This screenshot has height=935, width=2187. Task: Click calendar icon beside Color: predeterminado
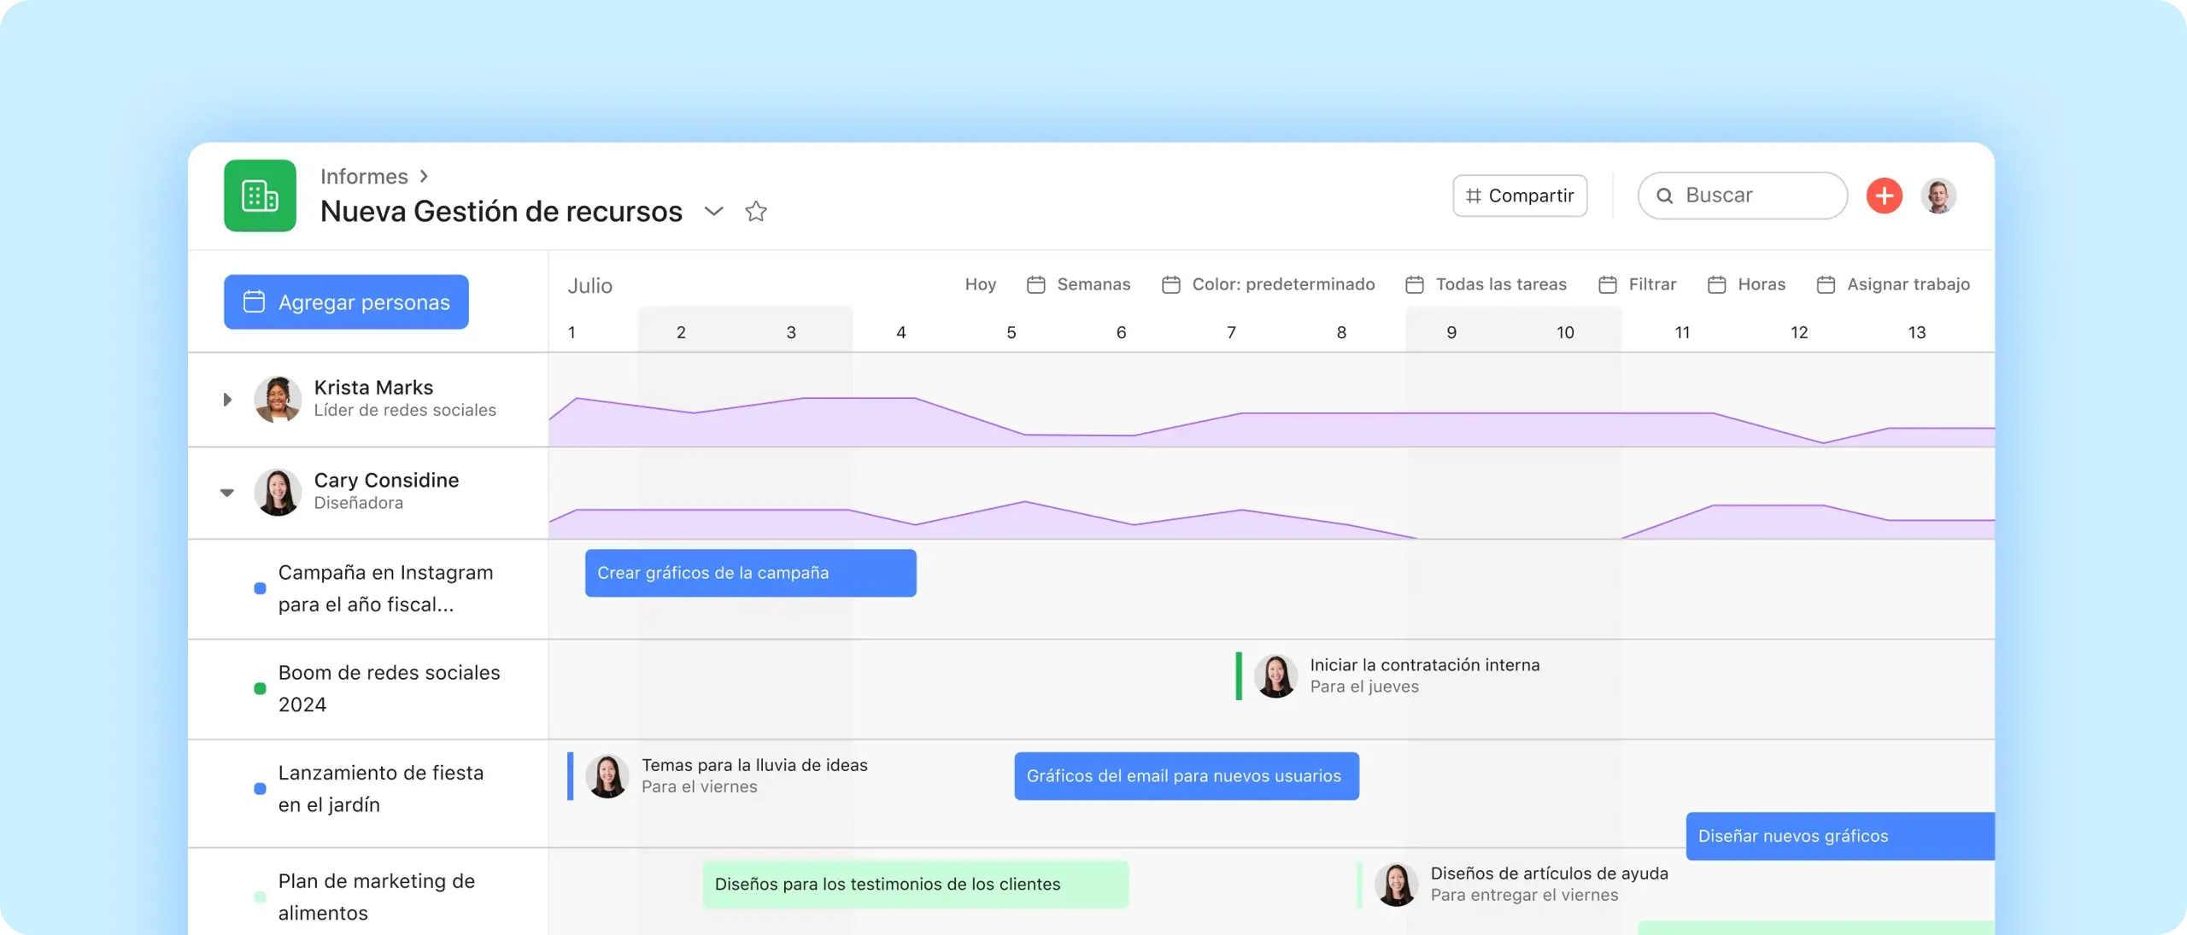1171,284
